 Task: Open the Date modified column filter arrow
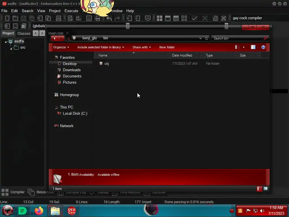coord(202,55)
